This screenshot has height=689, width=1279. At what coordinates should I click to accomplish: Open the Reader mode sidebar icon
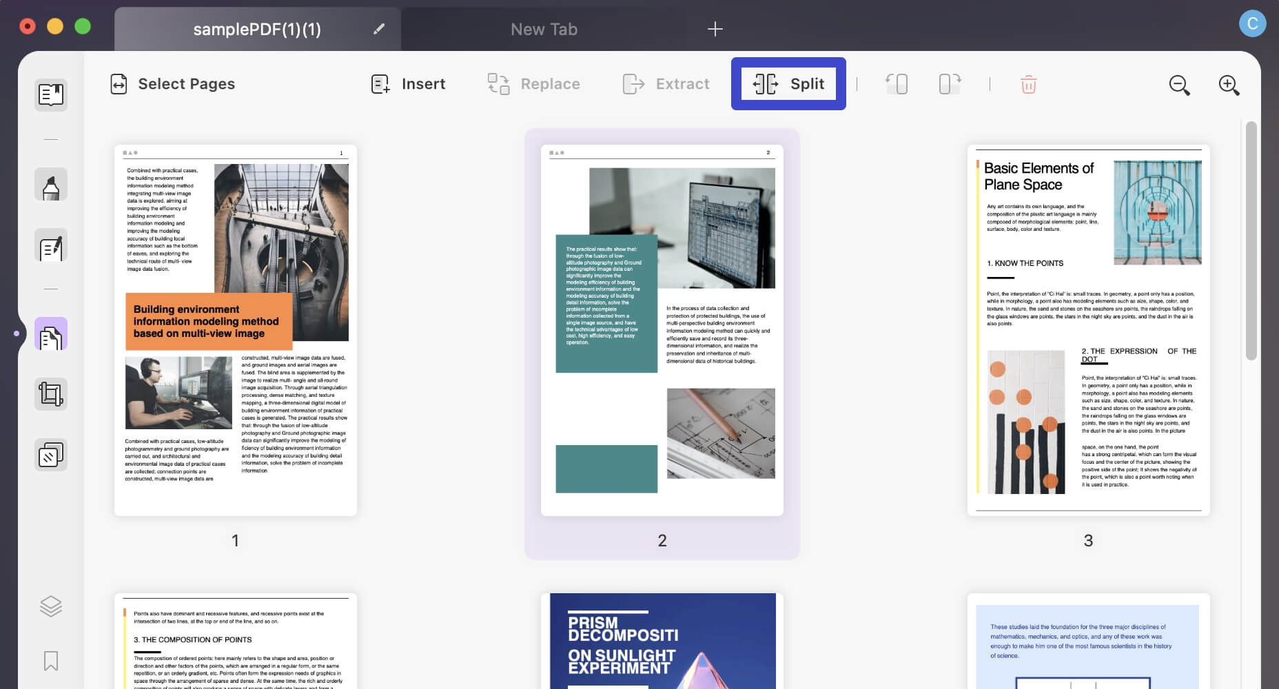point(51,94)
